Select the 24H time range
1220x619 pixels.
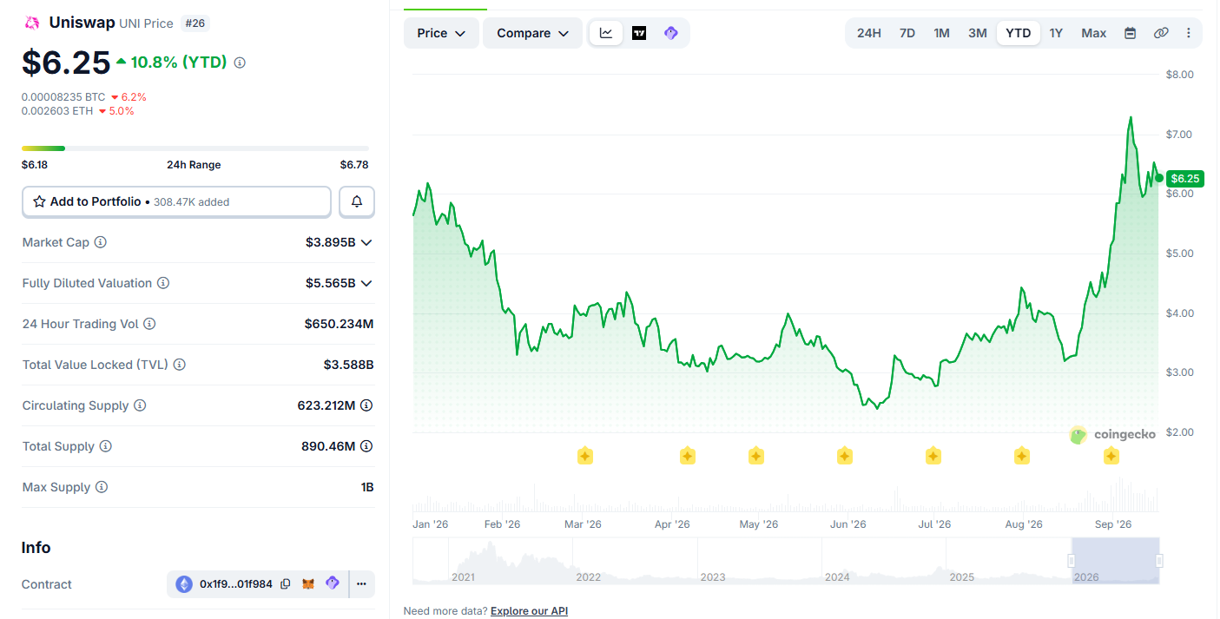[x=869, y=33]
